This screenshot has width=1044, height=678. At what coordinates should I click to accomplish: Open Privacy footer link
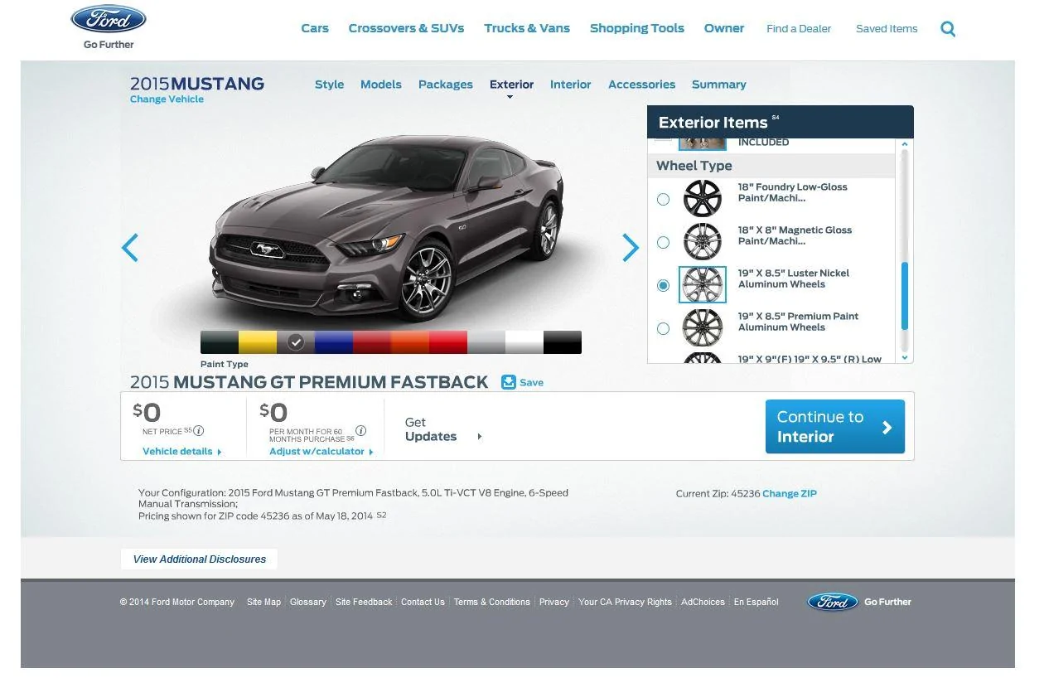click(554, 603)
